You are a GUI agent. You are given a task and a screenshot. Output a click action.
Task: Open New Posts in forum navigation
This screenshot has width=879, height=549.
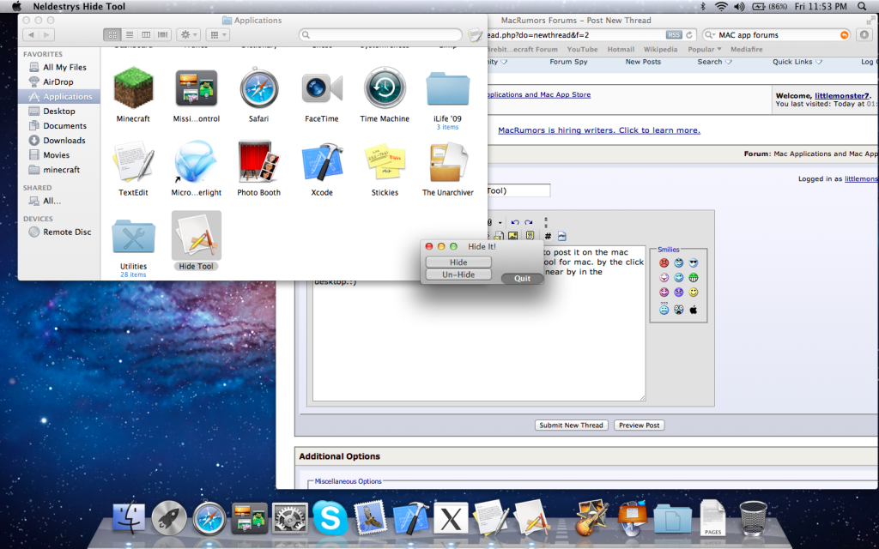pyautogui.click(x=643, y=62)
